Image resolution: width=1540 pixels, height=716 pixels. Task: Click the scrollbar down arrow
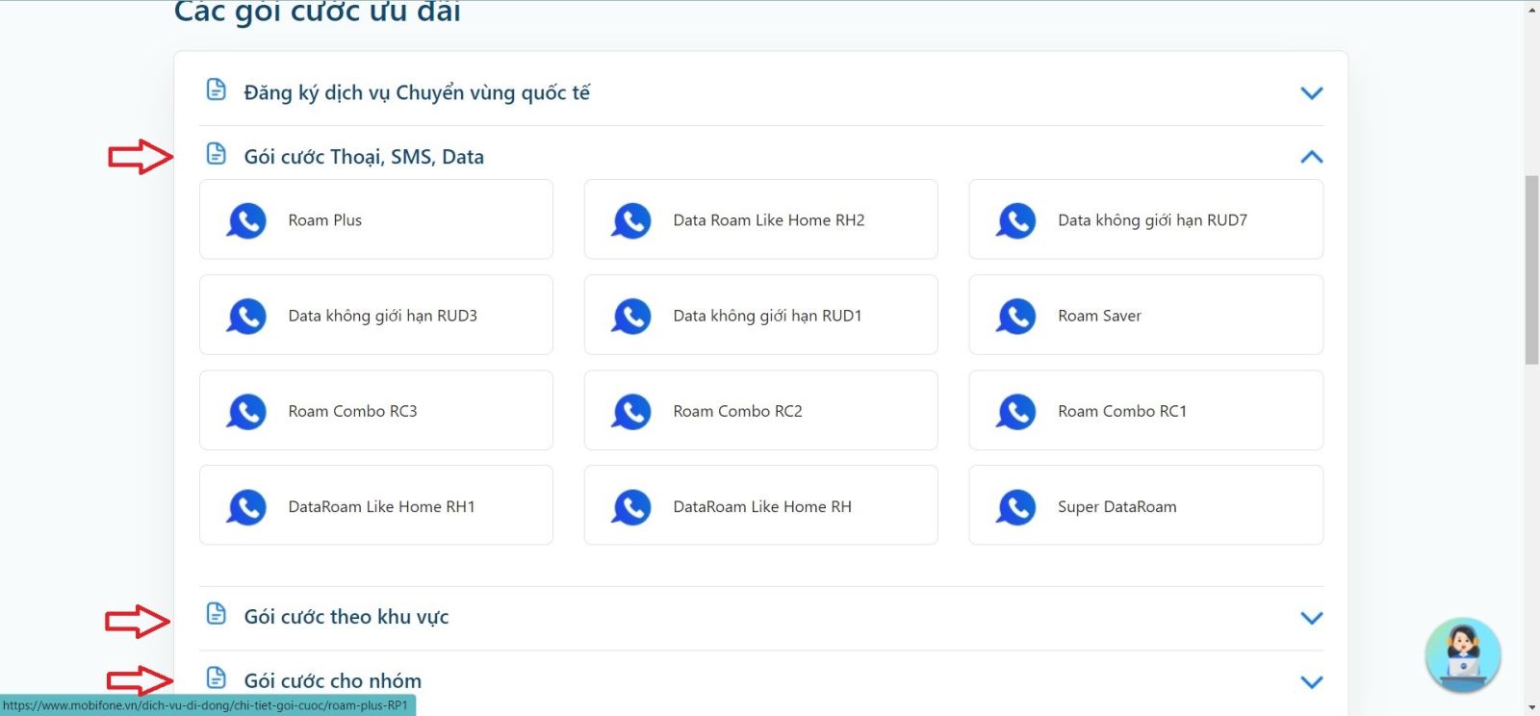click(x=1531, y=707)
